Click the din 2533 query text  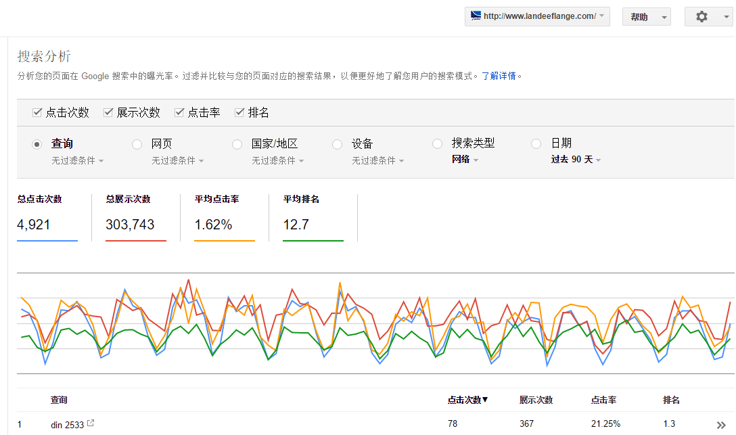(67, 425)
